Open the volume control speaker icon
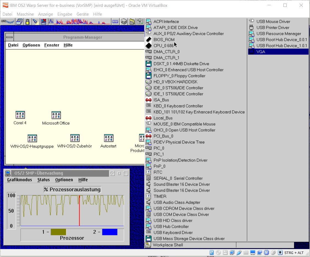Viewport: 310px width, 257px height. click(140, 22)
